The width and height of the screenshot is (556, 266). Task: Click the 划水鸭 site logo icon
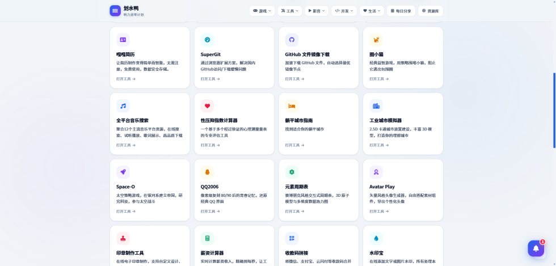click(115, 11)
